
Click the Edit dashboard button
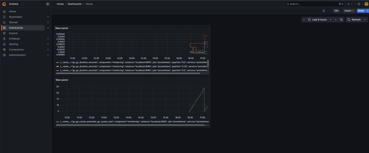click(x=336, y=11)
